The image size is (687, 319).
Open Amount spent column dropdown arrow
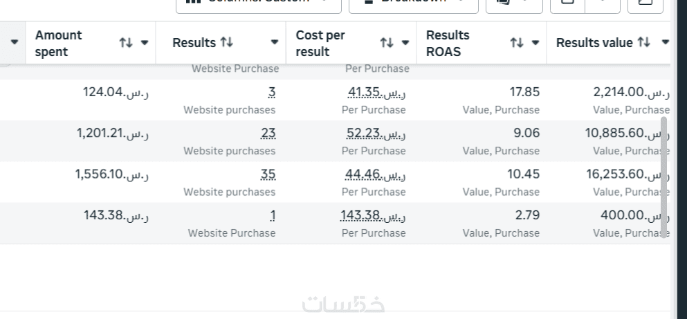pos(145,43)
